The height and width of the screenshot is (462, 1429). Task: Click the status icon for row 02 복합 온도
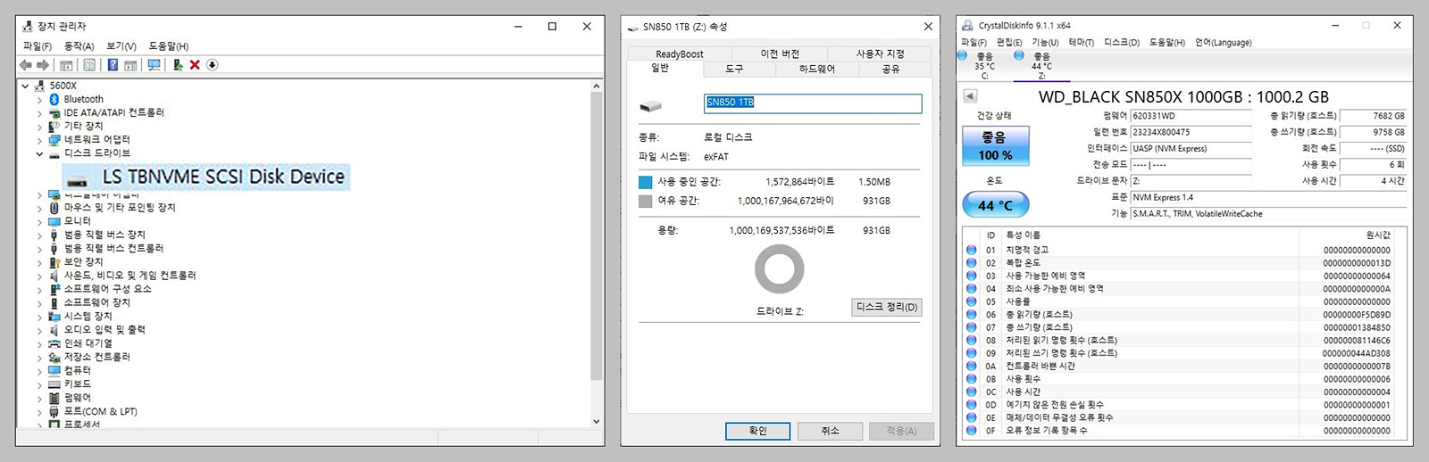[972, 263]
